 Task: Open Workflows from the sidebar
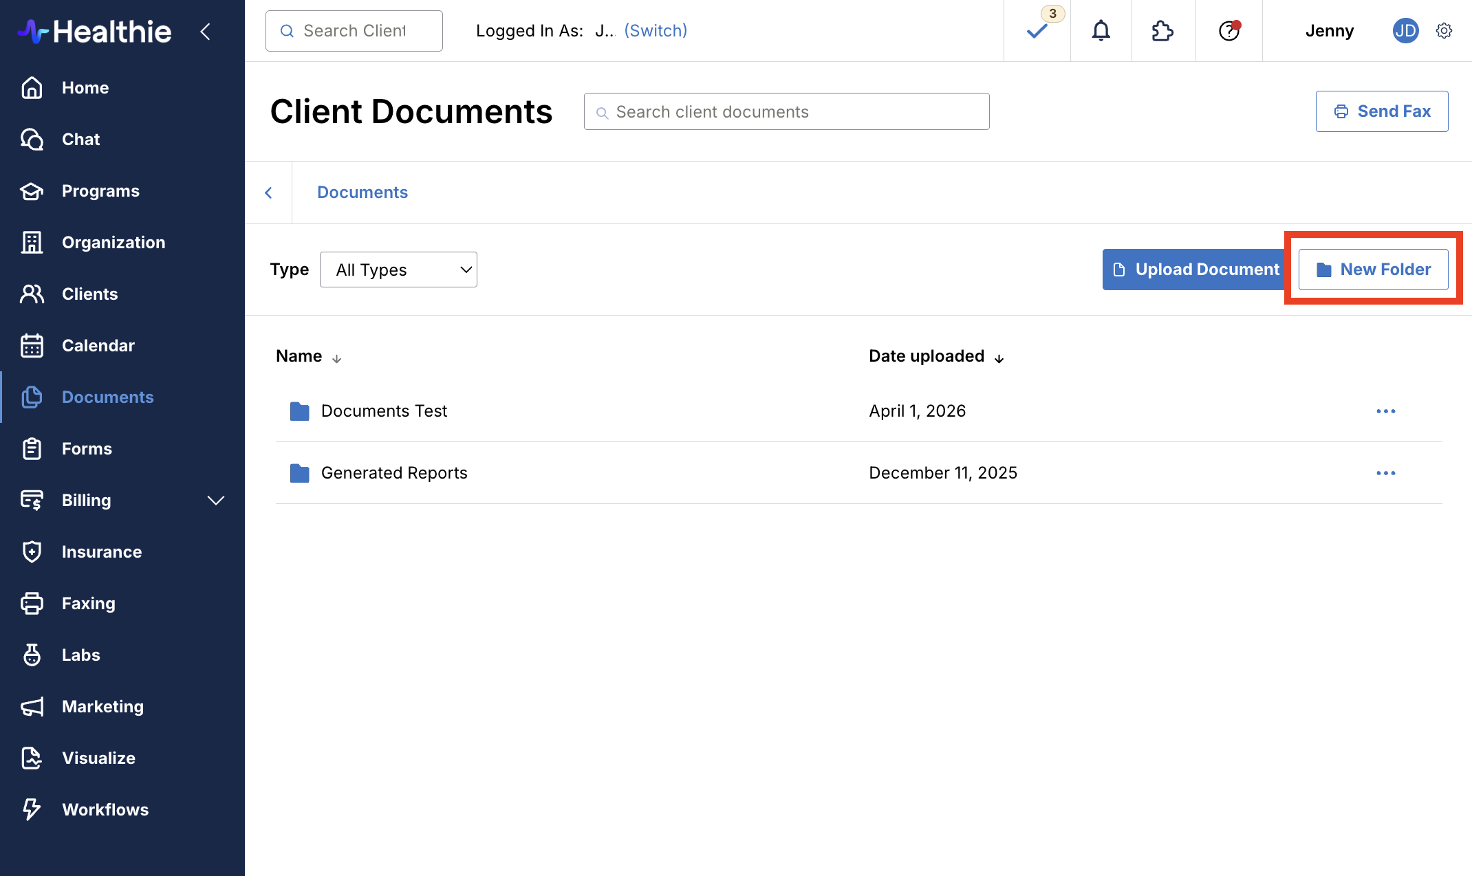point(105,809)
